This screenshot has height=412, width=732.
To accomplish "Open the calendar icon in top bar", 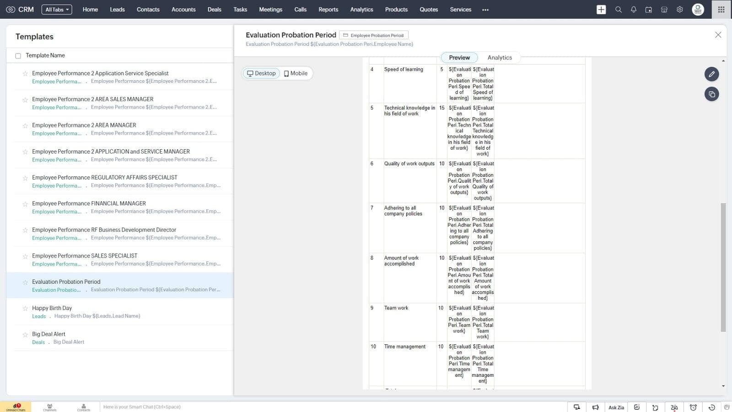I will [649, 10].
